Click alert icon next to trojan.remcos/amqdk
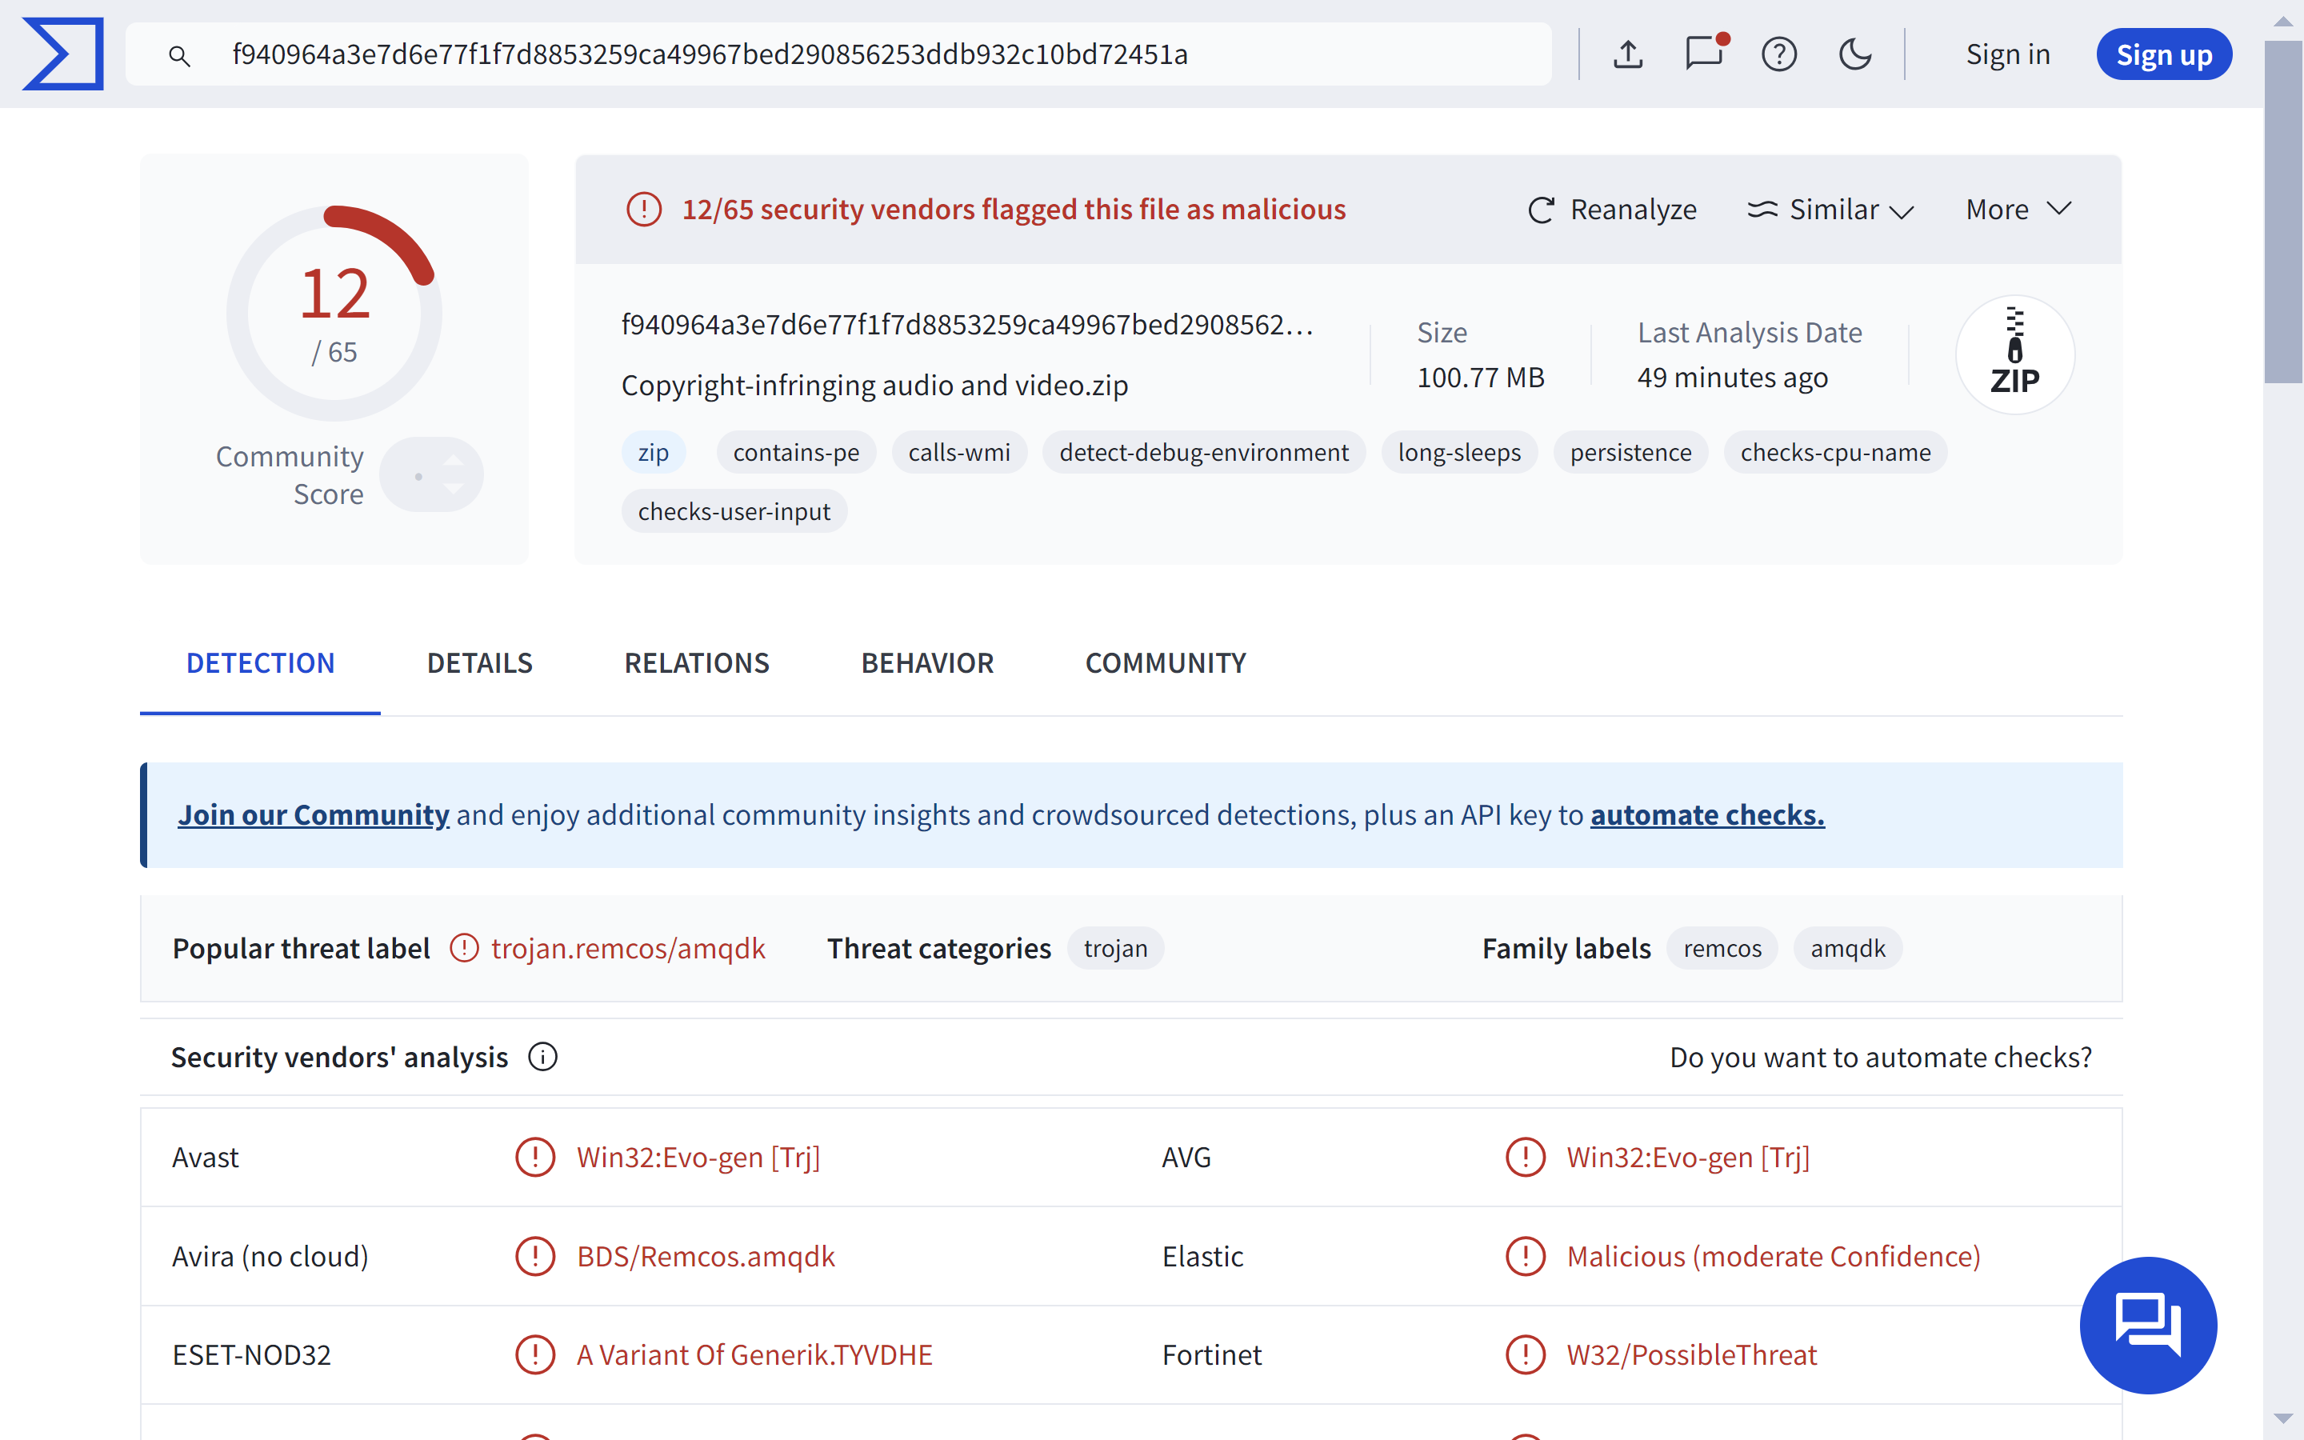Screen dimensions: 2304x1440 pos(464,948)
